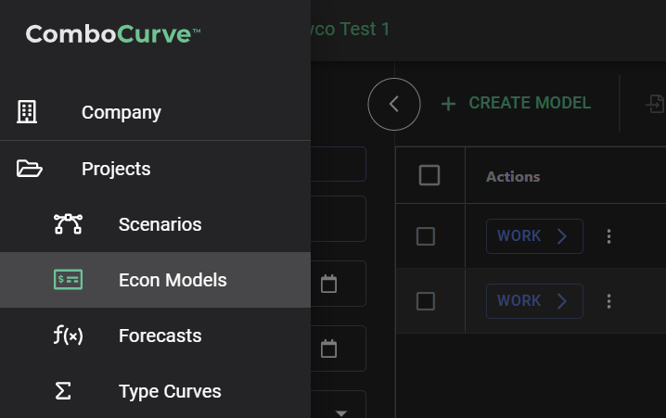Image resolution: width=666 pixels, height=418 pixels.
Task: Toggle the select-all checkbox in the table header
Action: (x=429, y=175)
